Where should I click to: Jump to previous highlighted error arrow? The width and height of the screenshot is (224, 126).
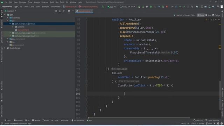pos(216,20)
